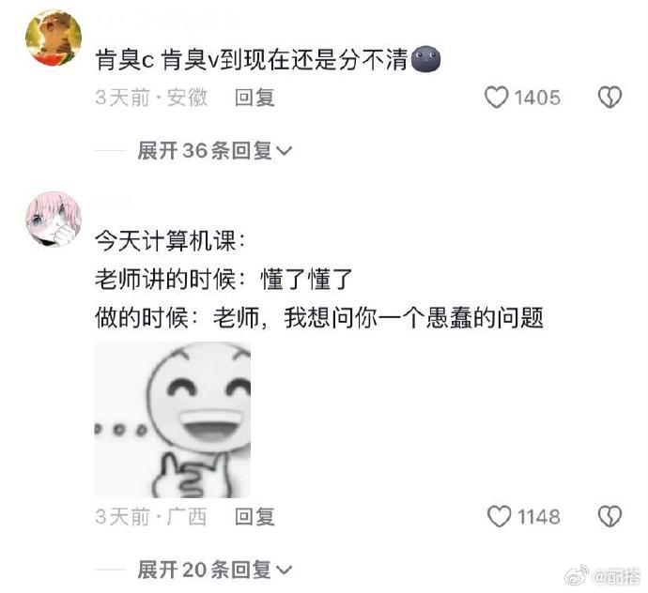Dislike the comment with 1148 likes
This screenshot has height=593, width=648.
pos(610,517)
